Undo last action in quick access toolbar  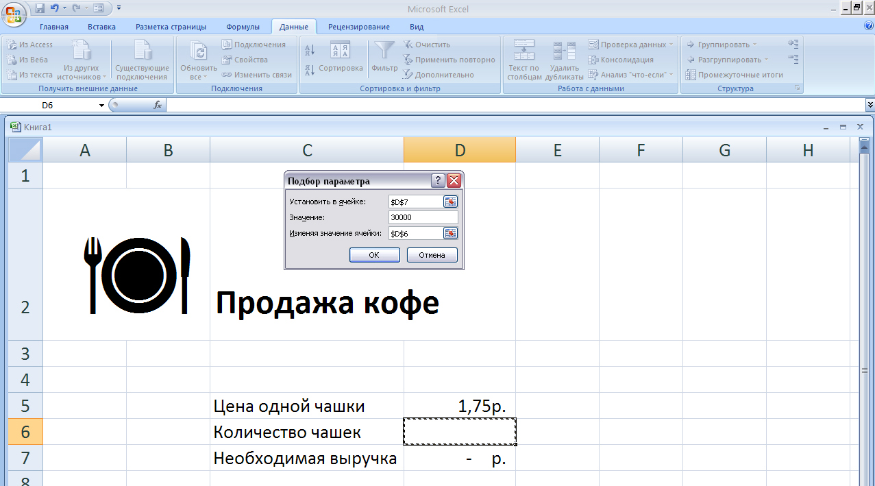pos(55,8)
